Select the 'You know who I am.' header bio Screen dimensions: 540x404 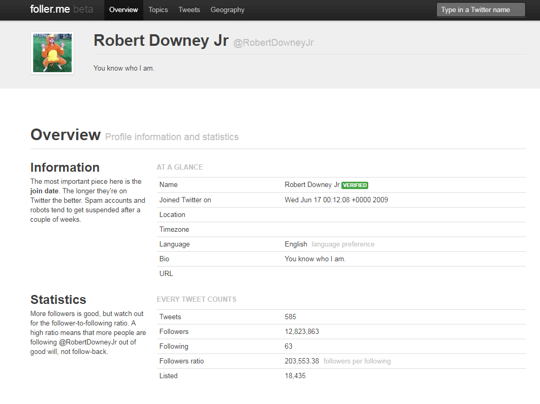pos(124,68)
